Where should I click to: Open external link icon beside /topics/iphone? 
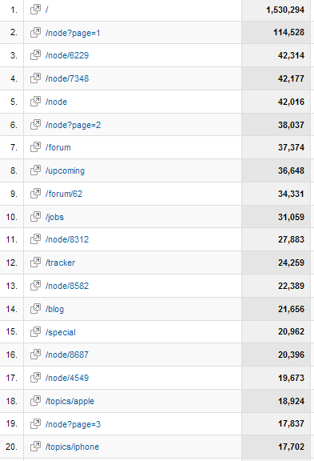point(35,447)
